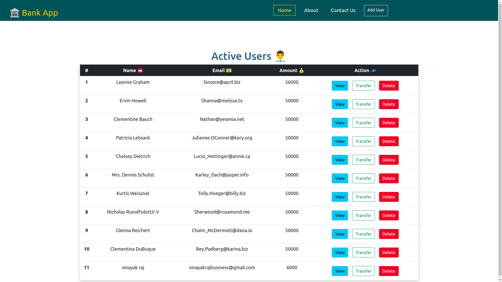Click the name badge icon in Name header
Screen dimensions: 502x282
tap(141, 70)
